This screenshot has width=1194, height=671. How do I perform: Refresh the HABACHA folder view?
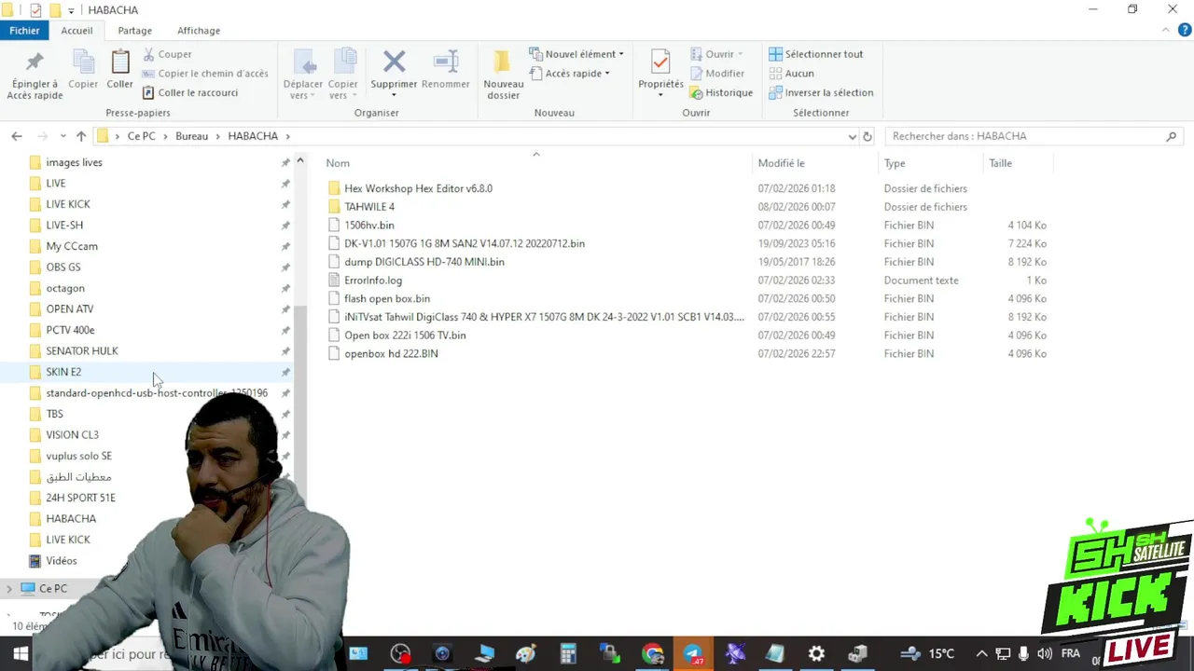click(867, 136)
